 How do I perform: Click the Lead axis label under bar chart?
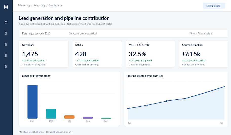(x=32, y=121)
